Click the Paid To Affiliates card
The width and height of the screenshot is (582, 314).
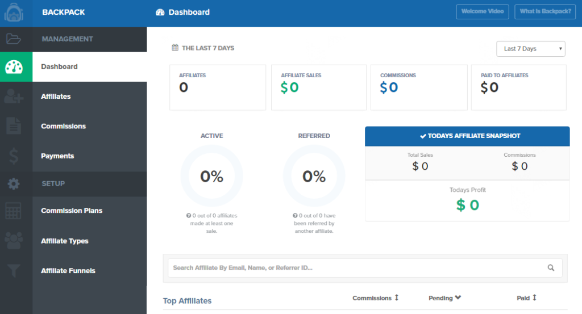[518, 87]
